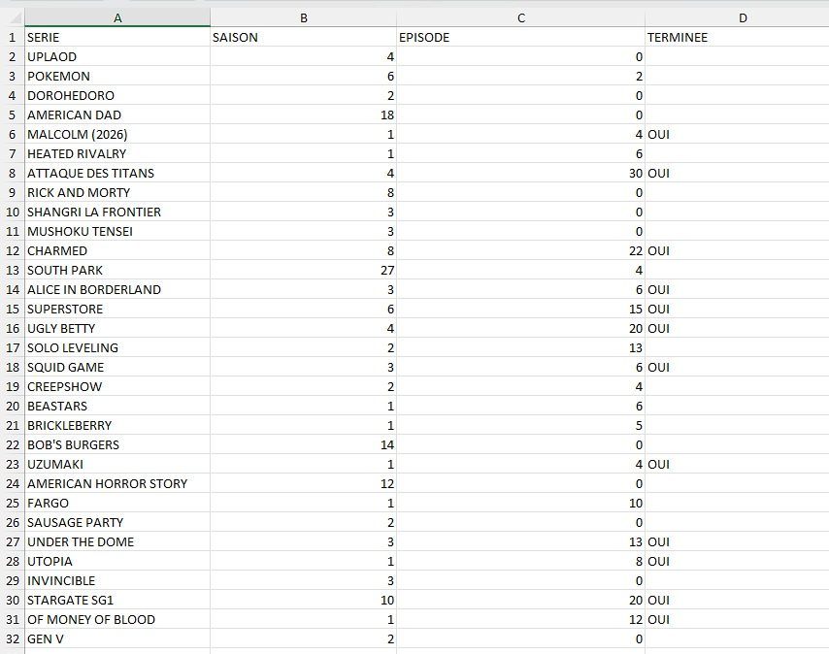
Task: Select row 1 header
Action: click(13, 38)
